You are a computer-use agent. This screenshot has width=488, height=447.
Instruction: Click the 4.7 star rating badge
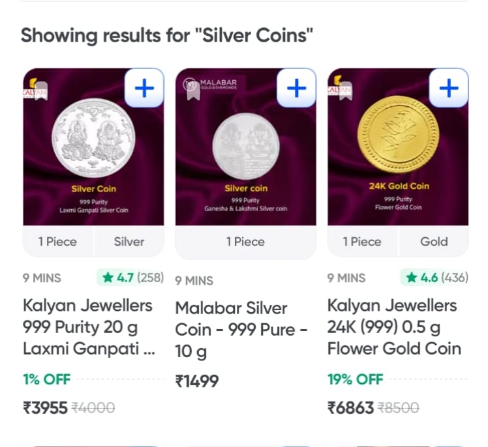click(131, 278)
